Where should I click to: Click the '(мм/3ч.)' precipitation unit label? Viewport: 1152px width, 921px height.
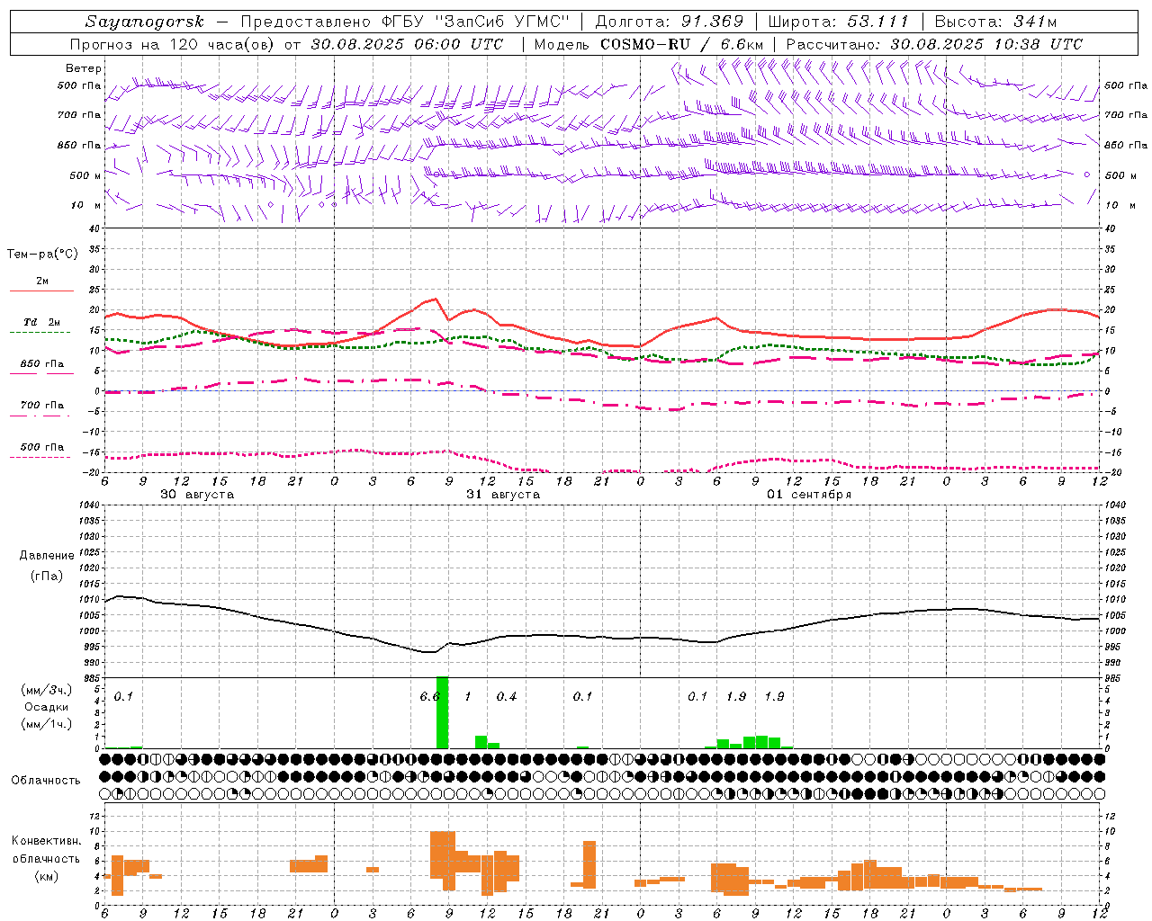coord(46,690)
